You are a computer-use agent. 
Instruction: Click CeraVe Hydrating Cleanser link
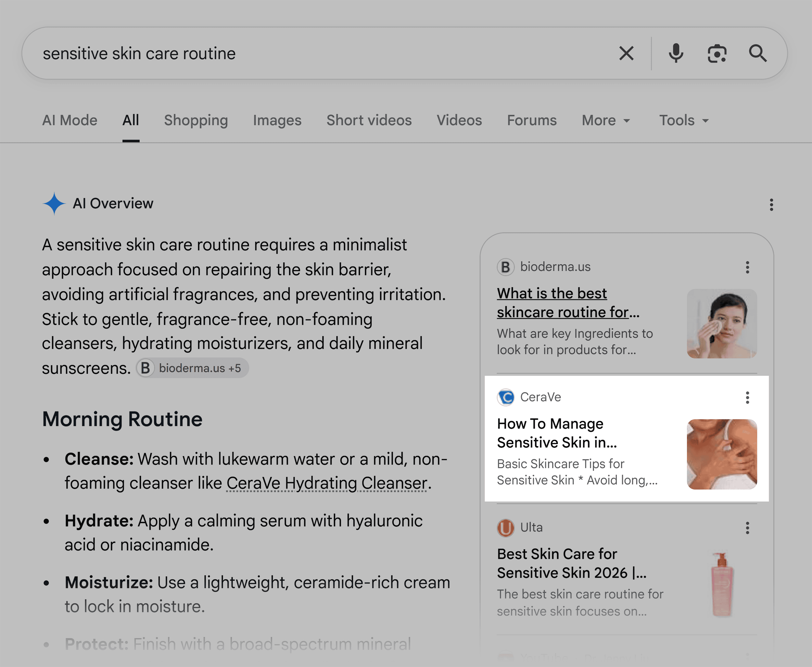(x=327, y=483)
